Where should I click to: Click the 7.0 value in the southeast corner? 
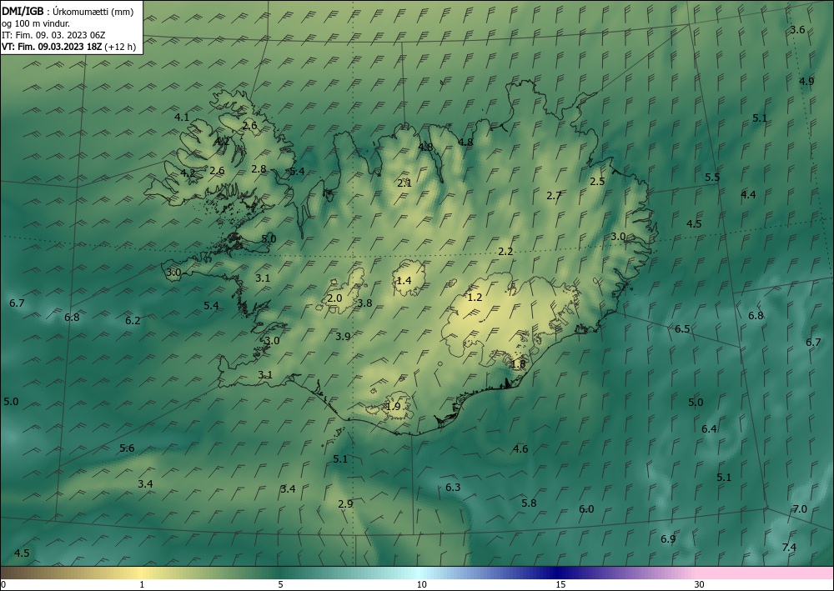pos(800,509)
